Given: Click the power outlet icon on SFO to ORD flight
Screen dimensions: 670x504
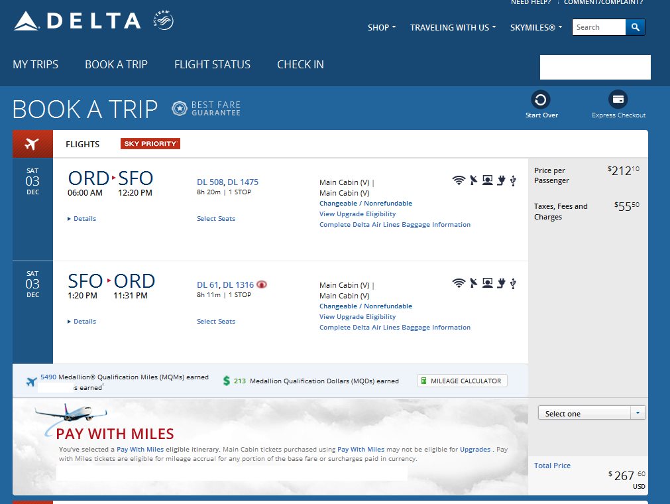Looking at the screenshot, I should tap(502, 283).
